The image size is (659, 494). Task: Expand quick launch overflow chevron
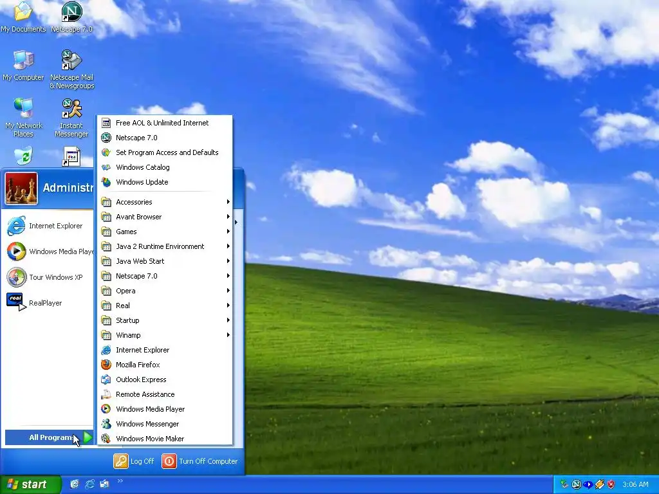(x=120, y=481)
